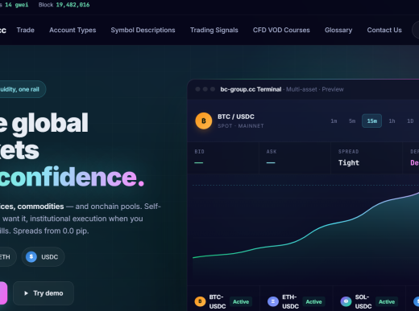This screenshot has height=311, width=419.
Task: Click the Tight spread value
Action: pyautogui.click(x=349, y=162)
